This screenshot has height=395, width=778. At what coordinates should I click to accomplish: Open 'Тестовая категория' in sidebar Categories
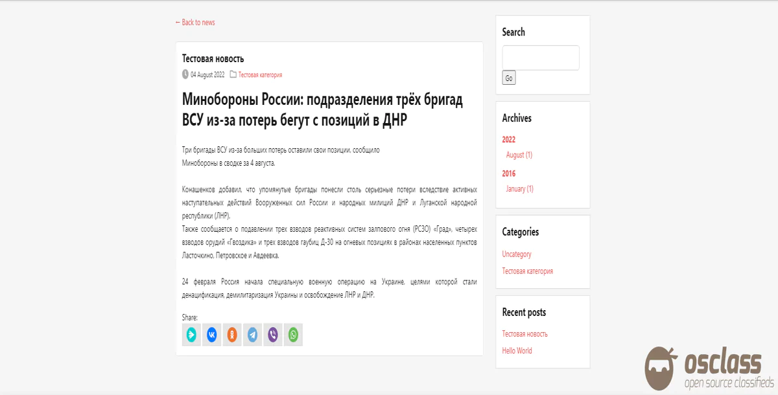pyautogui.click(x=527, y=271)
